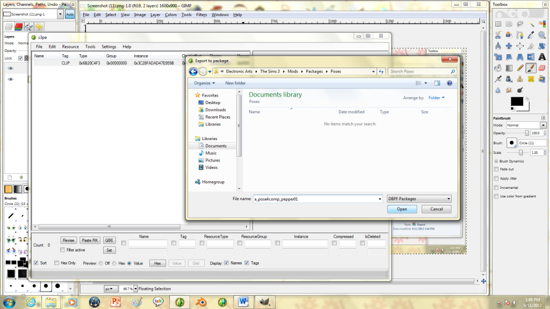550x309 pixels.
Task: Select the Bucket Fill tool
Action: [x=498, y=68]
